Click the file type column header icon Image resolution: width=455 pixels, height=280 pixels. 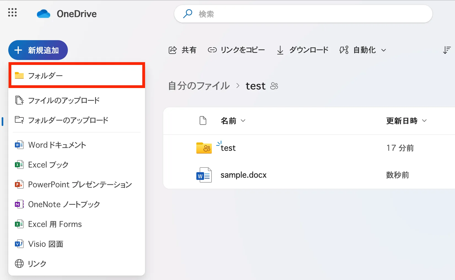tap(203, 121)
